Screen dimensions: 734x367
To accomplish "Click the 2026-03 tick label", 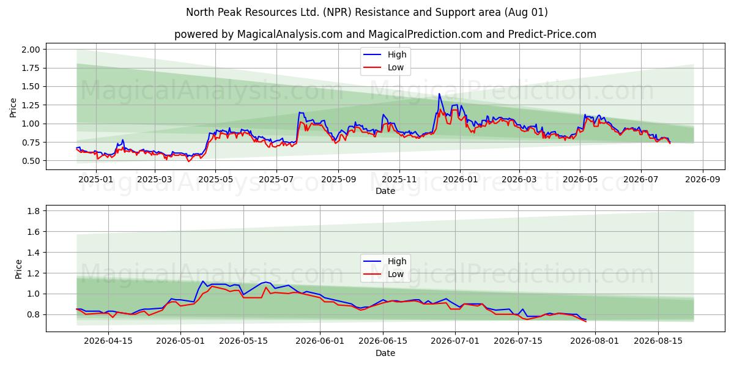I will click(x=519, y=179).
